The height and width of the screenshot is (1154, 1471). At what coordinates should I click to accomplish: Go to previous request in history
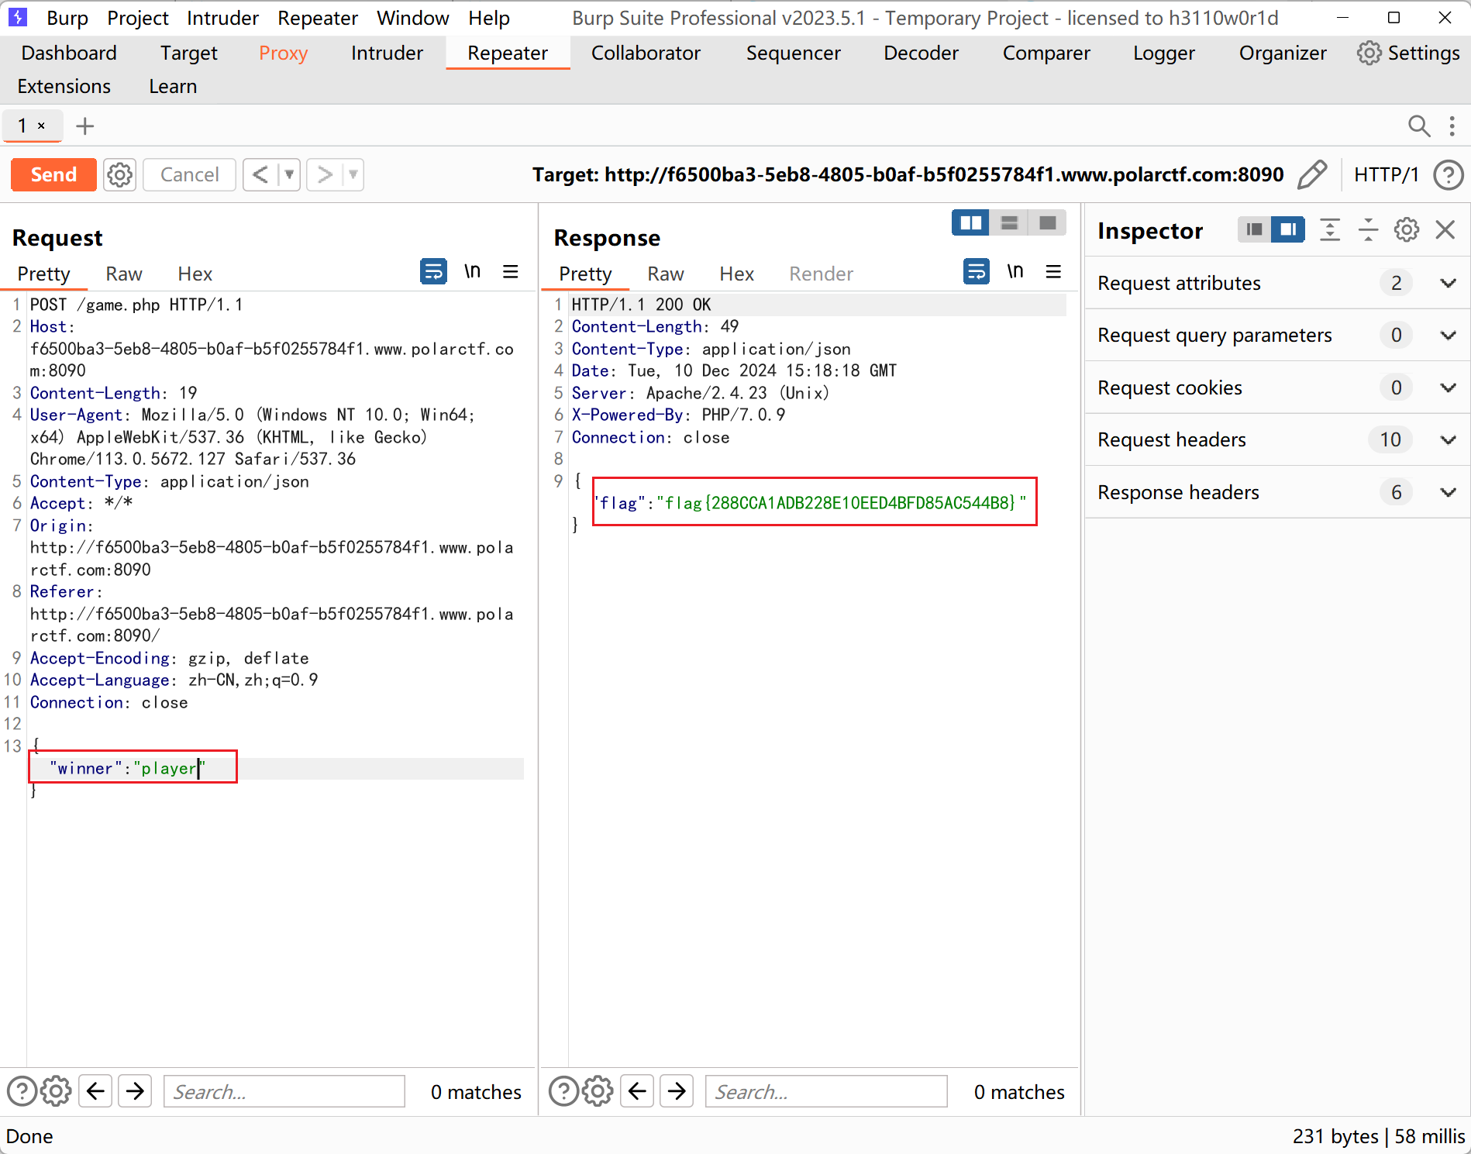(x=261, y=174)
